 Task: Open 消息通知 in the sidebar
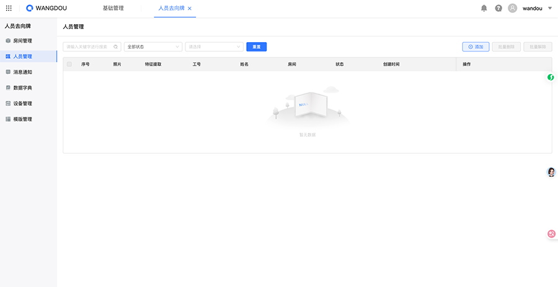tap(29, 72)
